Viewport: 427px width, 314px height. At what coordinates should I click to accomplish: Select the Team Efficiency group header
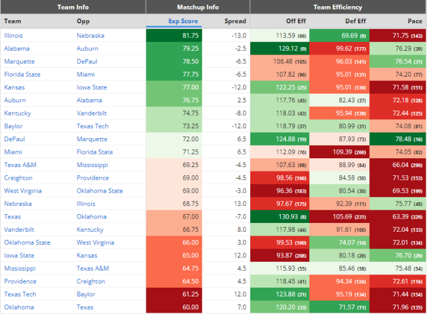(338, 7)
